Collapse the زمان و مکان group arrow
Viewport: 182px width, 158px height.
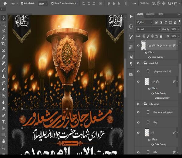tap(143, 104)
